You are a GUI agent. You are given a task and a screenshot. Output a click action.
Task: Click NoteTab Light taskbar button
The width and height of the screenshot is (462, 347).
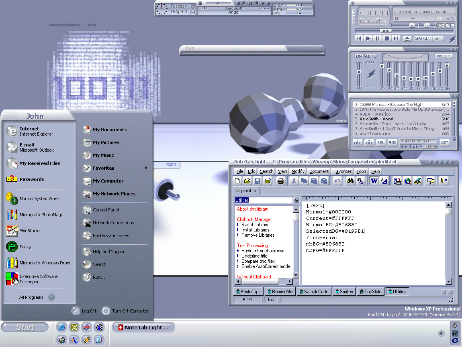pyautogui.click(x=143, y=327)
